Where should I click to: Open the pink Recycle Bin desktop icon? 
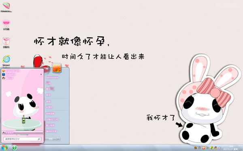(x=6, y=43)
